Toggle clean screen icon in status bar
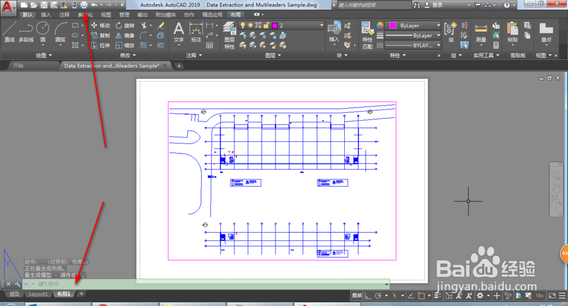Viewport: 568px width, 306px height. 552,296
